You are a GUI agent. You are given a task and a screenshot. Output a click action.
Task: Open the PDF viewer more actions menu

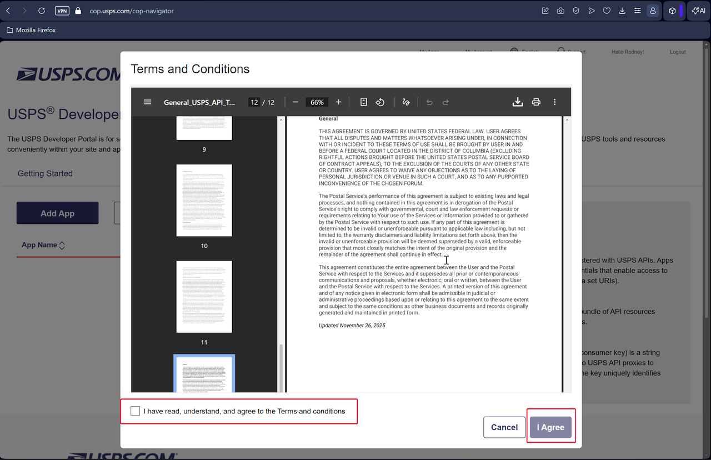tap(554, 102)
